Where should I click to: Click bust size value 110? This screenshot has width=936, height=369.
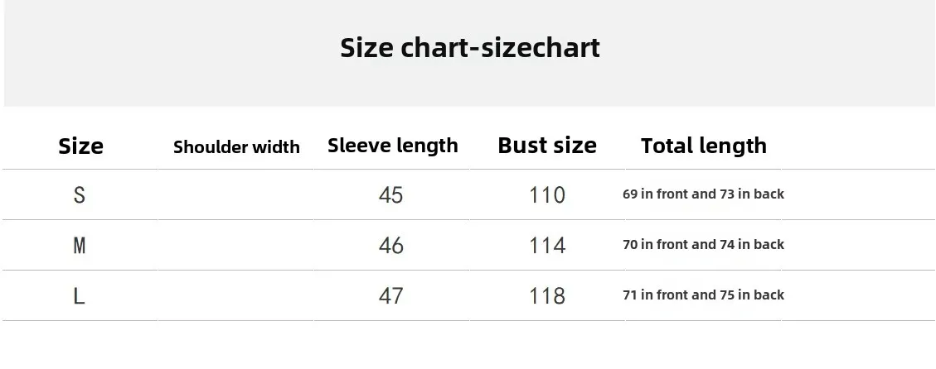(x=546, y=195)
